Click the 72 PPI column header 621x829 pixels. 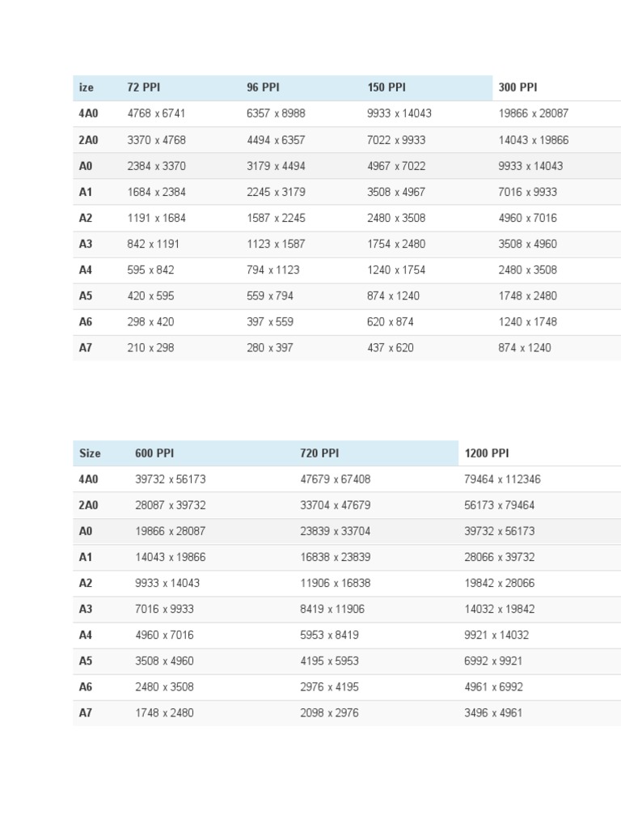[x=143, y=87]
